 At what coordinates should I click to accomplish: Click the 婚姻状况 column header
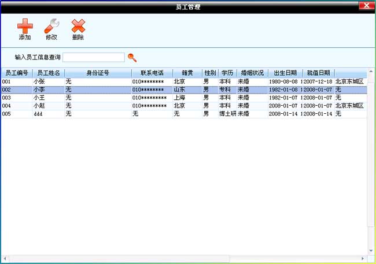pyautogui.click(x=252, y=73)
